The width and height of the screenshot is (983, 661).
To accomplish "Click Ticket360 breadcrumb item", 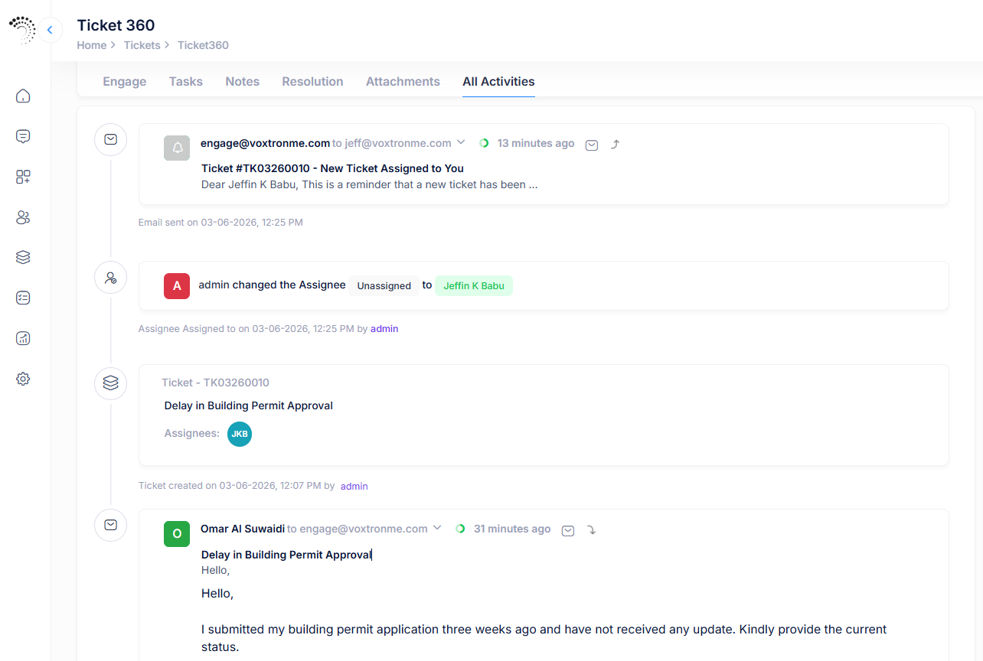I will (x=203, y=45).
